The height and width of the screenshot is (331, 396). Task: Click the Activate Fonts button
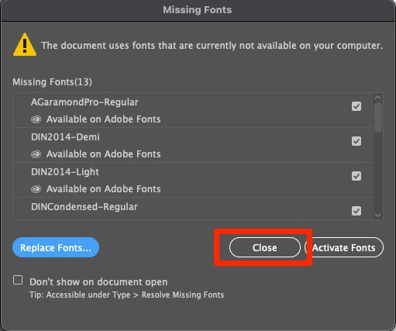coord(344,247)
